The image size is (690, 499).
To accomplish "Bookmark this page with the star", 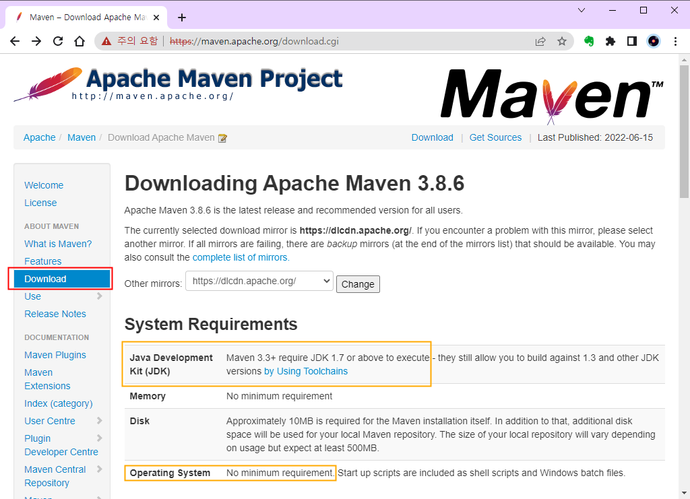I will pos(562,41).
